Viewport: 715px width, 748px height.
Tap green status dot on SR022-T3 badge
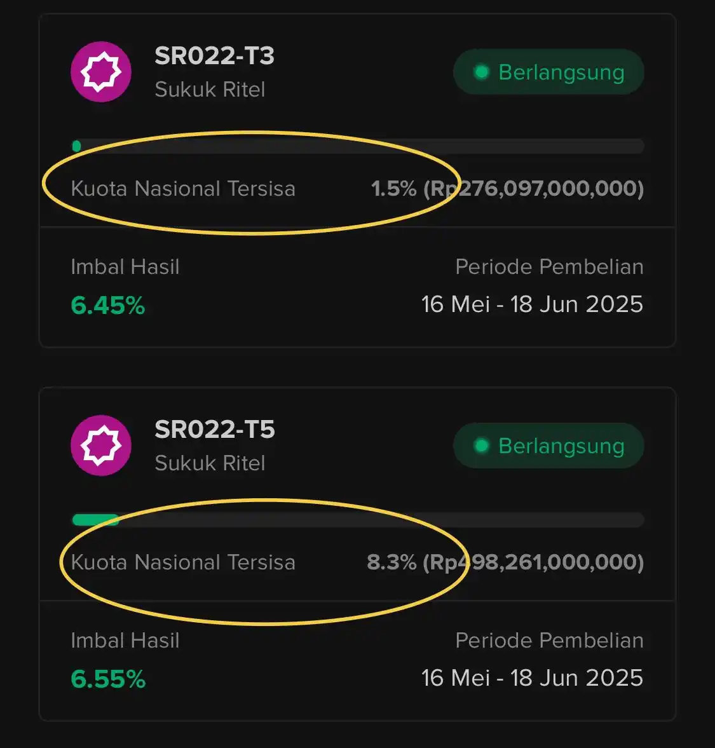tap(481, 72)
